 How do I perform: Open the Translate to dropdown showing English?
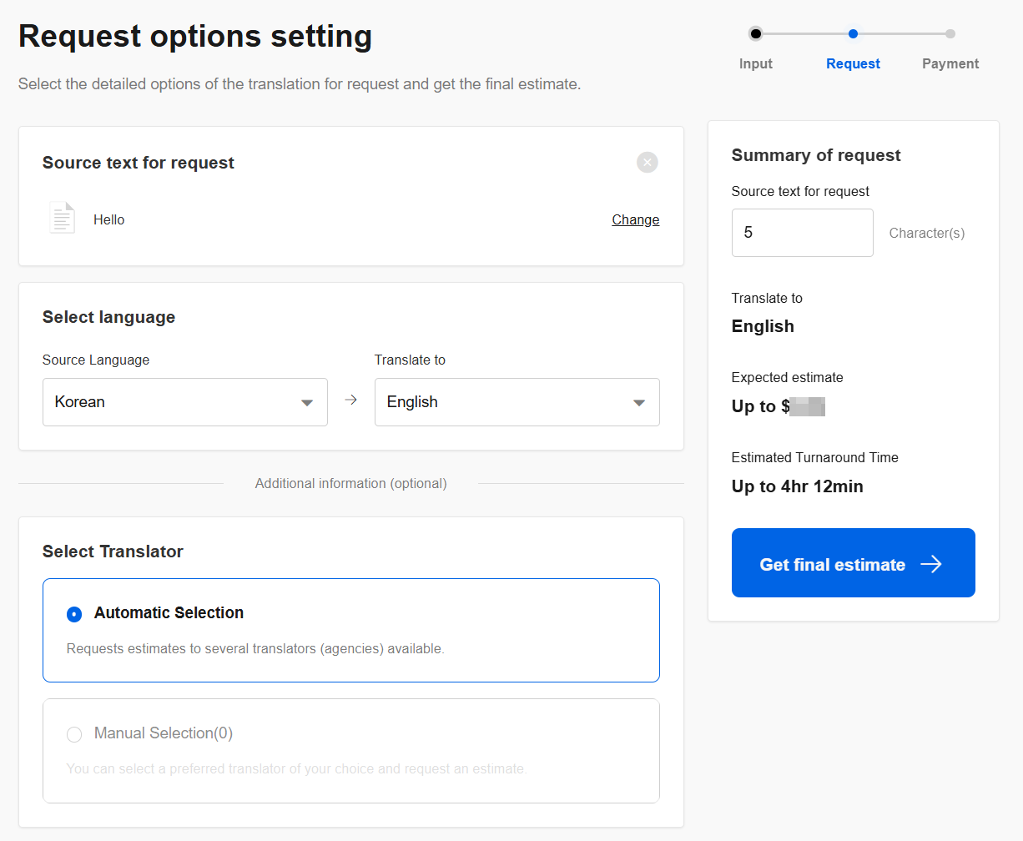pyautogui.click(x=517, y=402)
